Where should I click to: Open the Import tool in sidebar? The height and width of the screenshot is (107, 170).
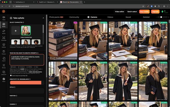point(4,59)
